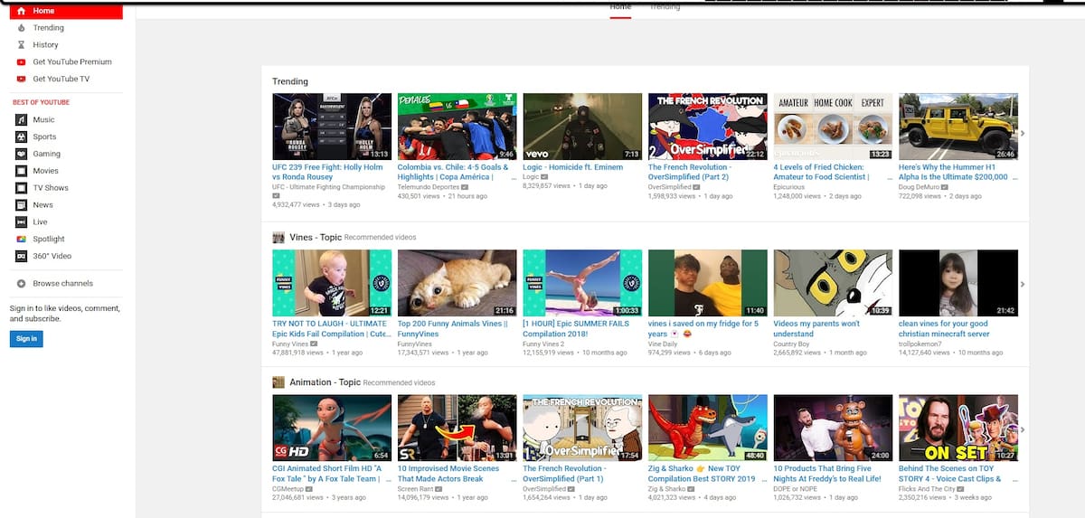Click the News category icon

pos(22,205)
